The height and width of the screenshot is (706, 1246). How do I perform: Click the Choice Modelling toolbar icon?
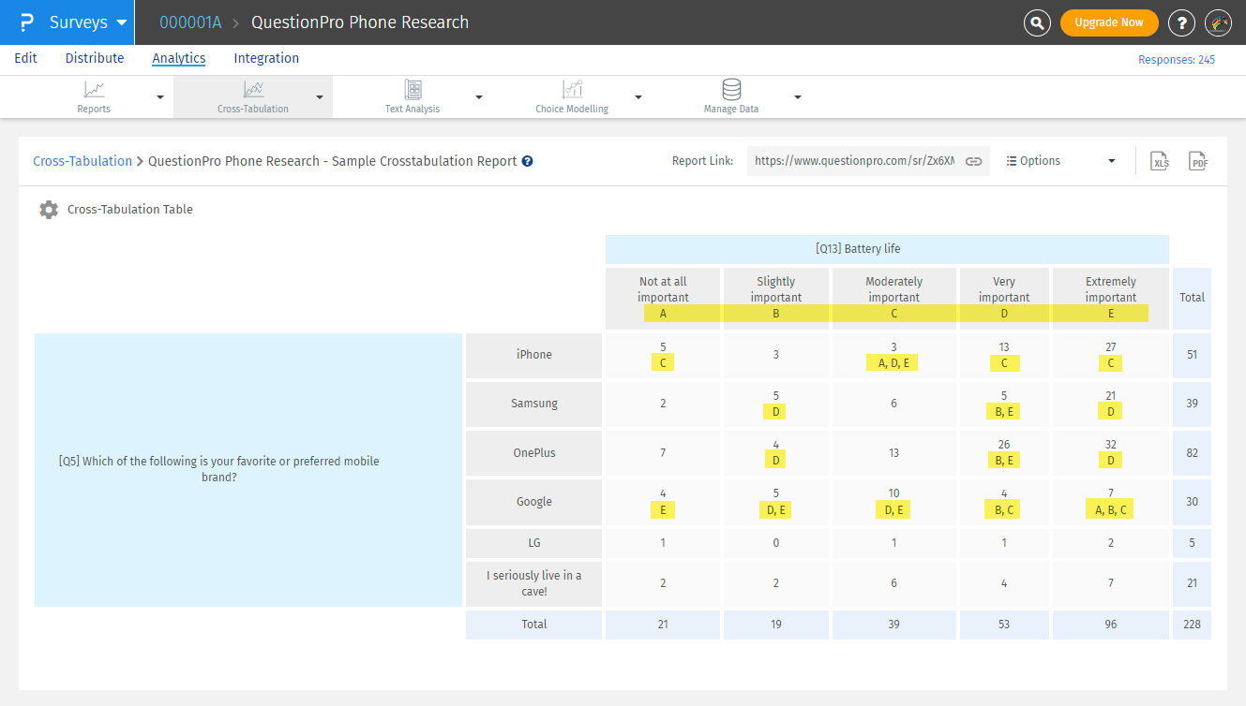click(x=572, y=90)
